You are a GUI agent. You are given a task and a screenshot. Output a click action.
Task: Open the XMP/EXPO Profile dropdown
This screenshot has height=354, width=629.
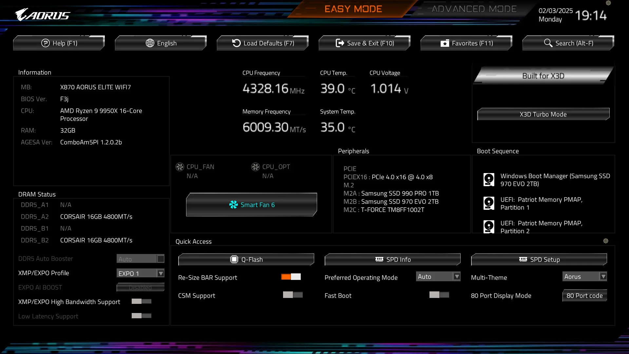pyautogui.click(x=161, y=273)
